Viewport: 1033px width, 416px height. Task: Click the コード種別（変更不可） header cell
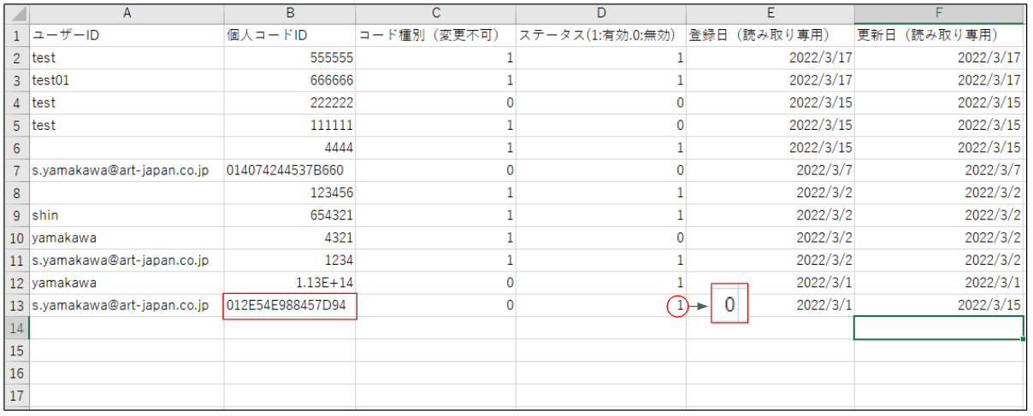coord(435,36)
